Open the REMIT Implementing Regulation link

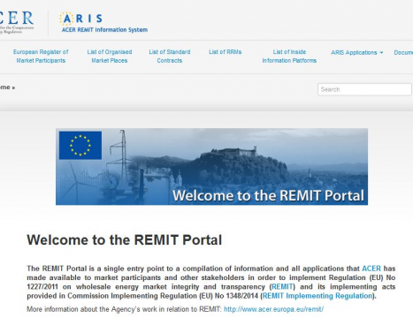pos(317,296)
